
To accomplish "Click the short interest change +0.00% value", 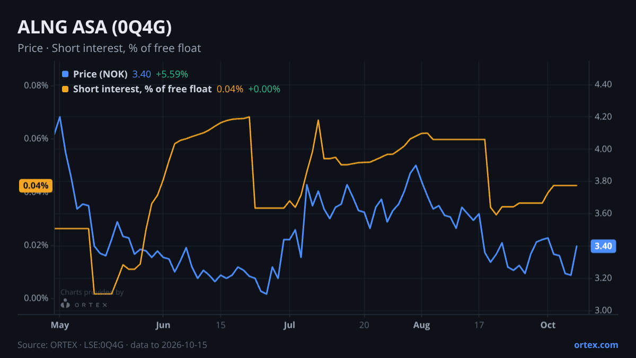I will (264, 89).
